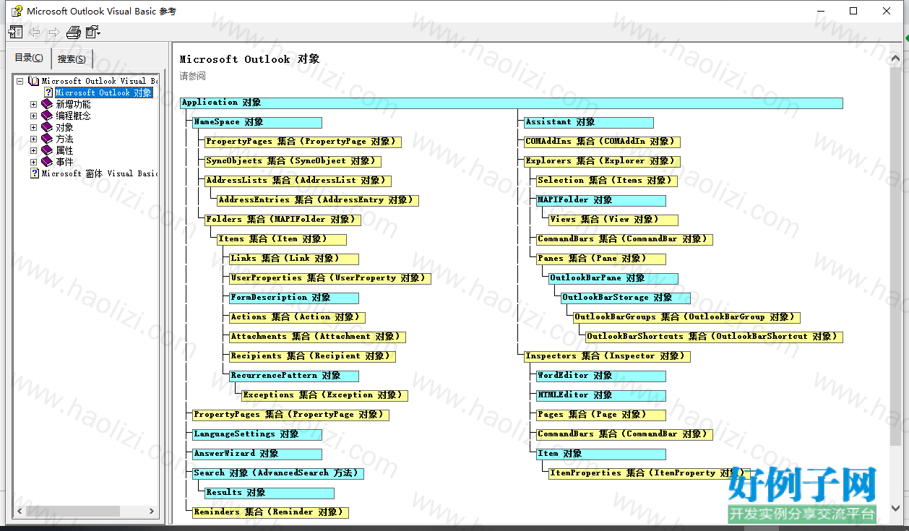Switch to the 目录 tab
The image size is (909, 531).
pos(30,59)
